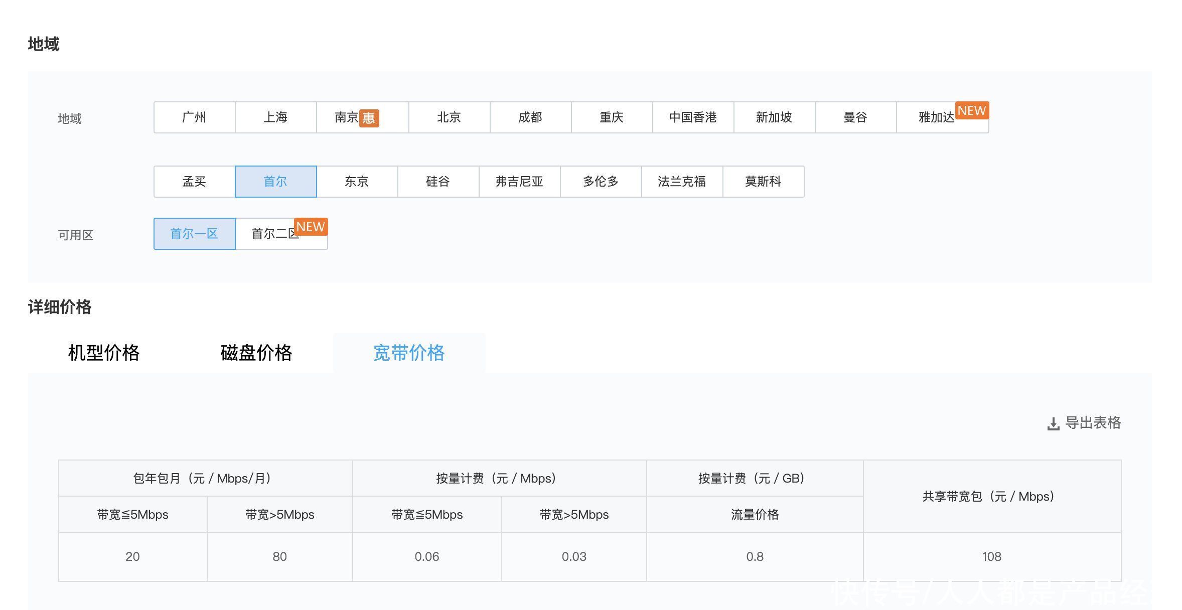Click the 包年包月（元 / Mbps/月） header

pyautogui.click(x=205, y=478)
